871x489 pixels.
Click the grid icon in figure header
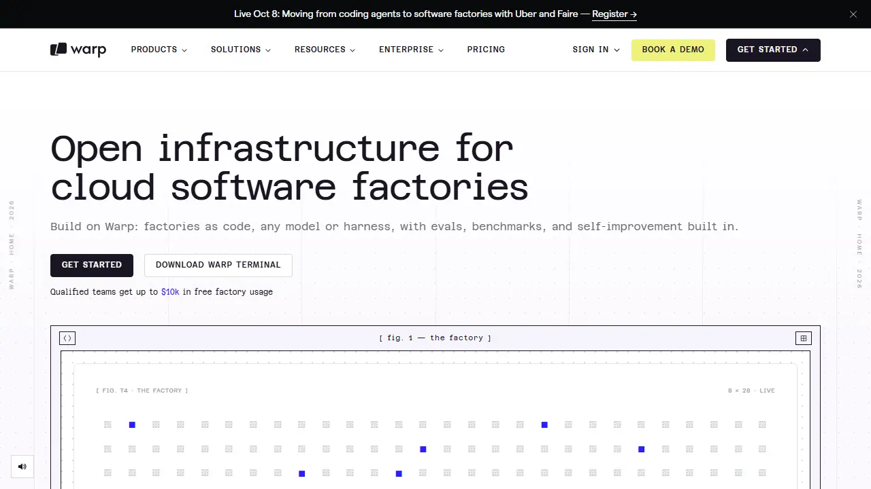coord(804,338)
